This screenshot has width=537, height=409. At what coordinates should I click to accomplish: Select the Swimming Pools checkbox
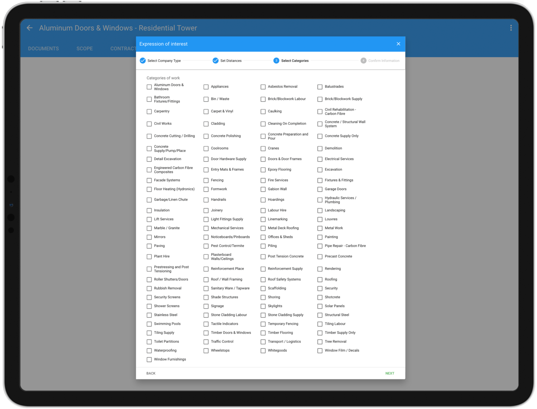pos(149,324)
